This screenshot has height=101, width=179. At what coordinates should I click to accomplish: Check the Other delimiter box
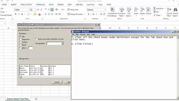tap(20, 48)
